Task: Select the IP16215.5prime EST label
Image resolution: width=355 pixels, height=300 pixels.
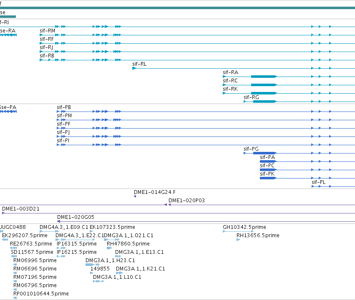Action: [77, 252]
